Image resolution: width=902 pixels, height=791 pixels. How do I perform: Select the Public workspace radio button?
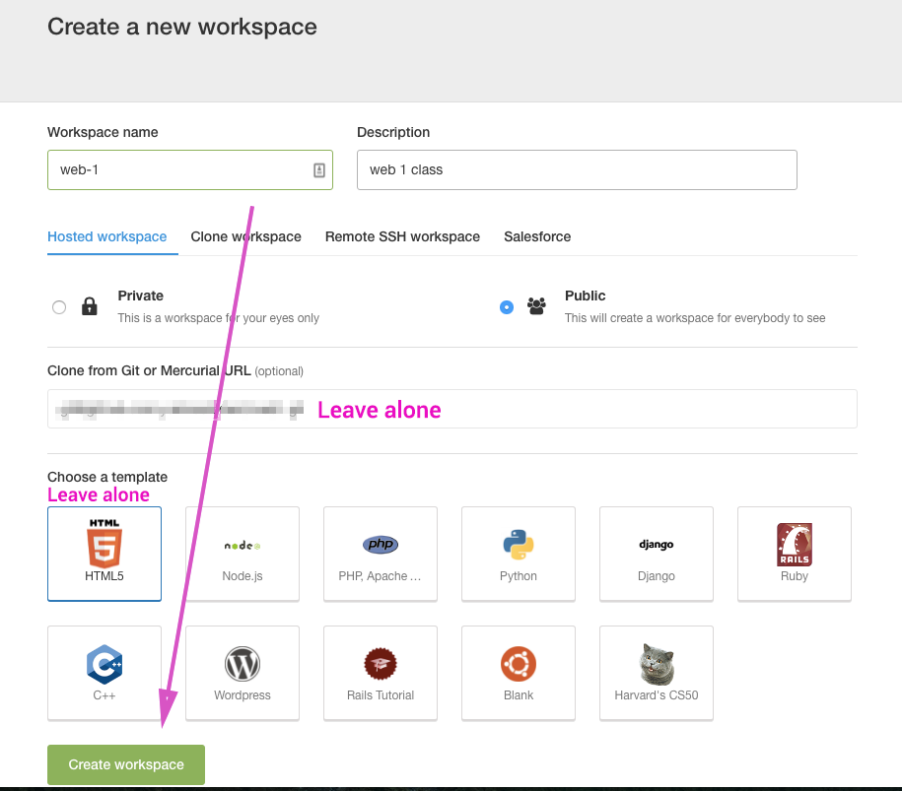(x=507, y=307)
